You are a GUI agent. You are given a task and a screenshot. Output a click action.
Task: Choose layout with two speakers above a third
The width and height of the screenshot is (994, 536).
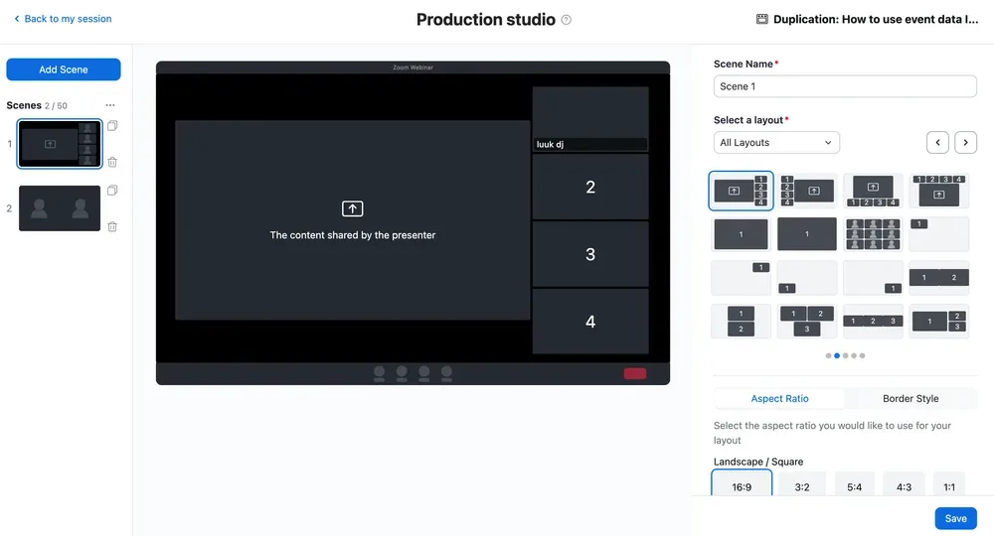point(806,322)
